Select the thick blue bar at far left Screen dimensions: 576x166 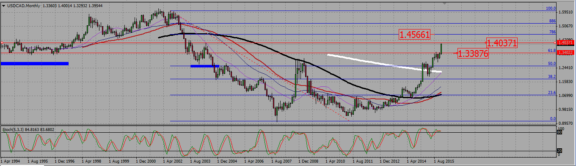(x=35, y=64)
